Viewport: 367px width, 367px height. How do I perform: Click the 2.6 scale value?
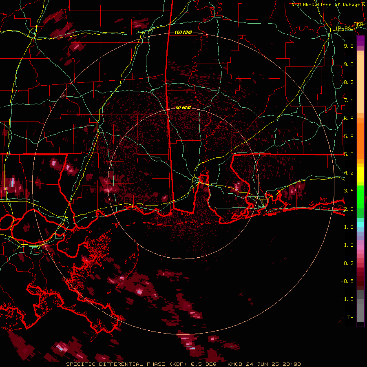(349, 209)
